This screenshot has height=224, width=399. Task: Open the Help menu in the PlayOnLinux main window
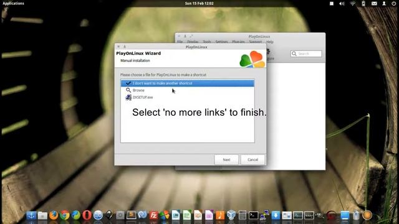pos(270,42)
